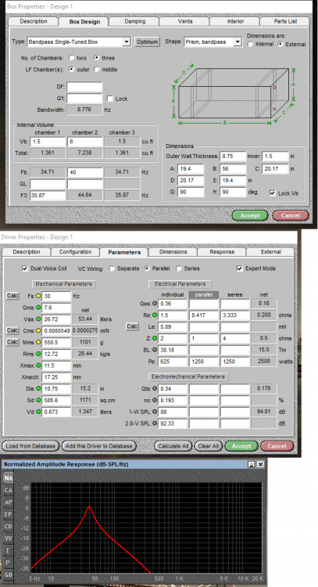Click the chamber 1 Vb field
The width and height of the screenshot is (318, 587).
(48, 142)
